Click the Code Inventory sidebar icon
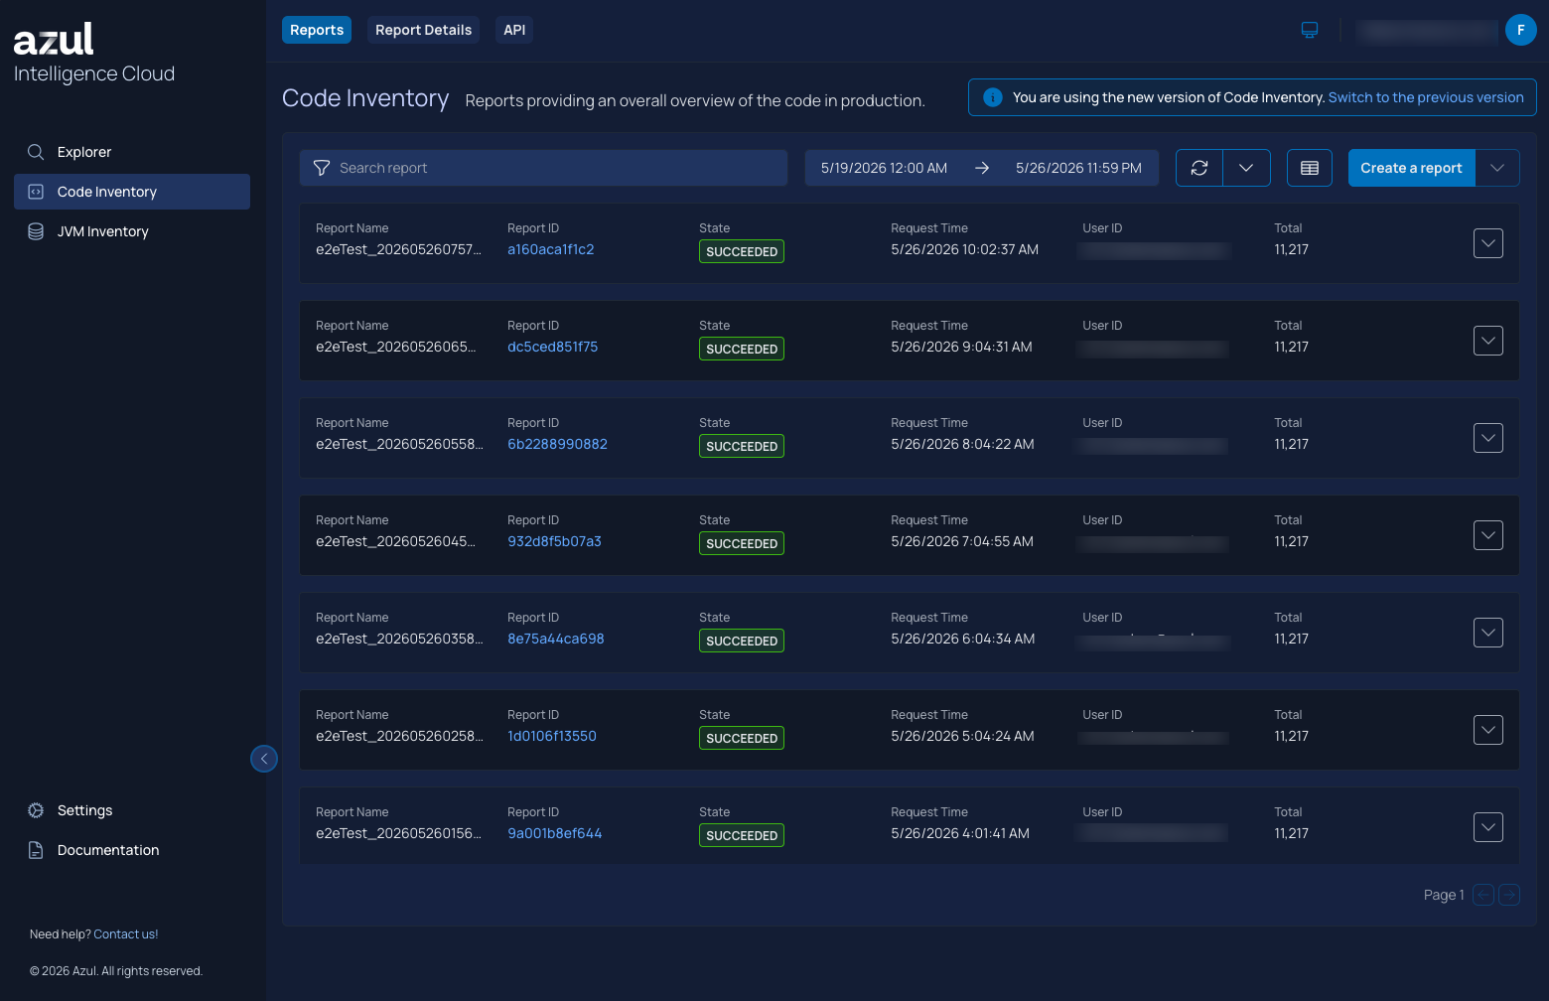This screenshot has height=1001, width=1549. tap(36, 192)
